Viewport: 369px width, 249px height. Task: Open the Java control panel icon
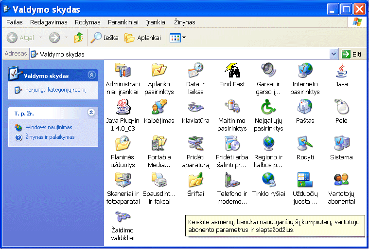(341, 70)
